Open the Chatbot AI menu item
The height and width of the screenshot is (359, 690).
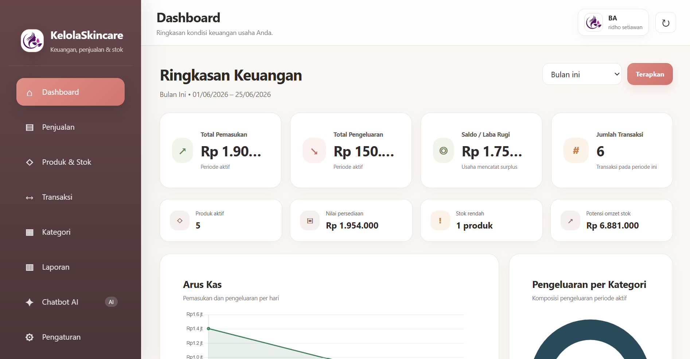point(70,302)
